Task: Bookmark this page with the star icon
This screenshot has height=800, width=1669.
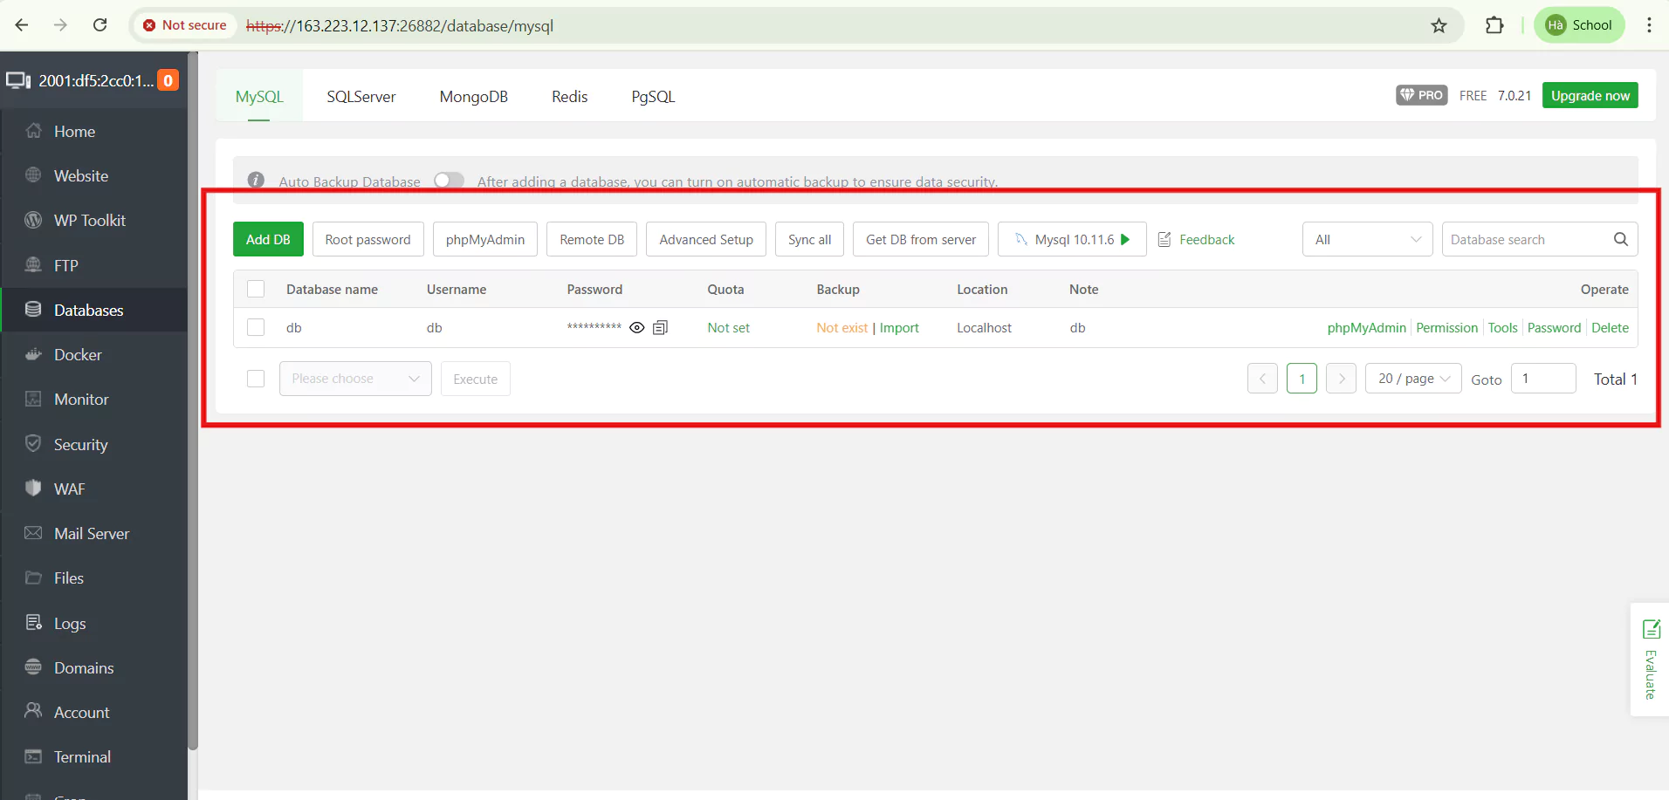Action: coord(1439,25)
